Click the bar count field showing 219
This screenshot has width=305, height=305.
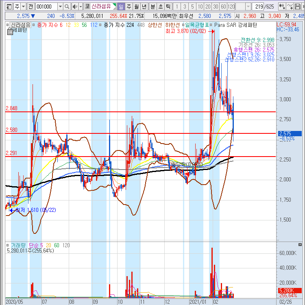(x=258, y=7)
